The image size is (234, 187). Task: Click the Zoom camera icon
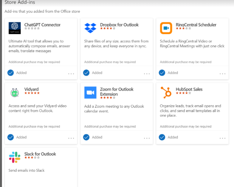pyautogui.click(x=90, y=93)
